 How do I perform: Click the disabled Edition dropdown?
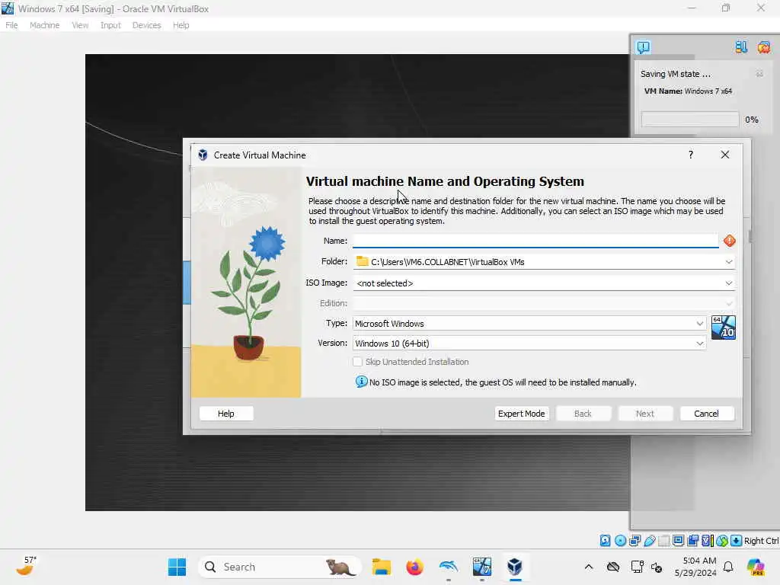[x=544, y=303]
